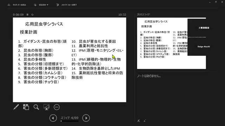The image size is (225, 126).
Task: Activate the zoom into slide magnifier
Action: point(36,107)
